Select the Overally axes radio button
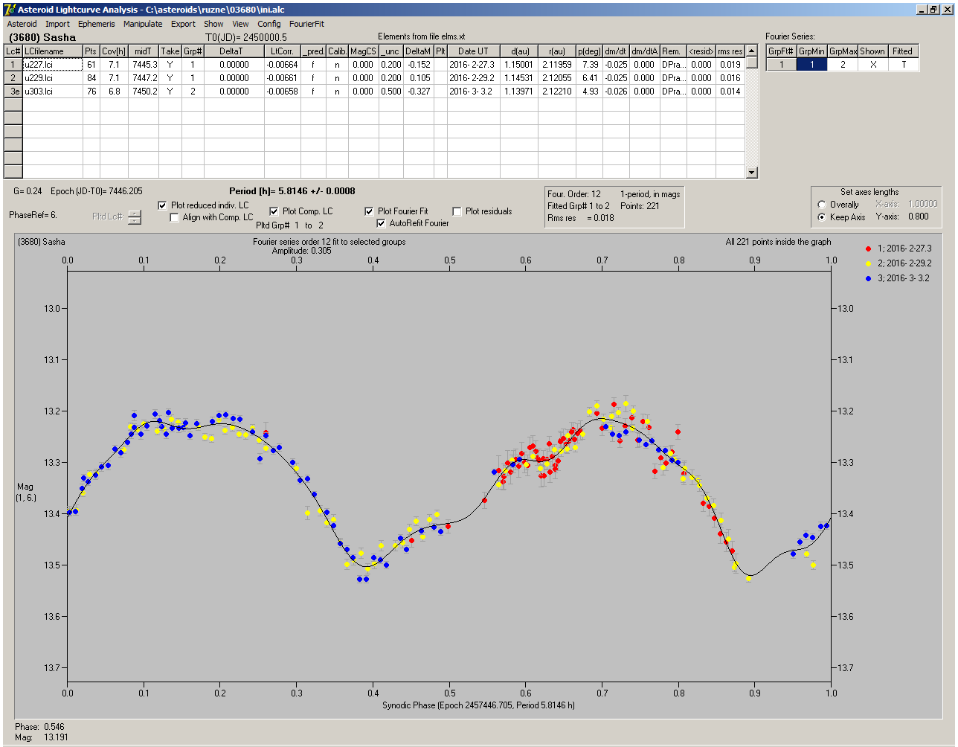Viewport: 958px width, 747px height. tap(821, 205)
